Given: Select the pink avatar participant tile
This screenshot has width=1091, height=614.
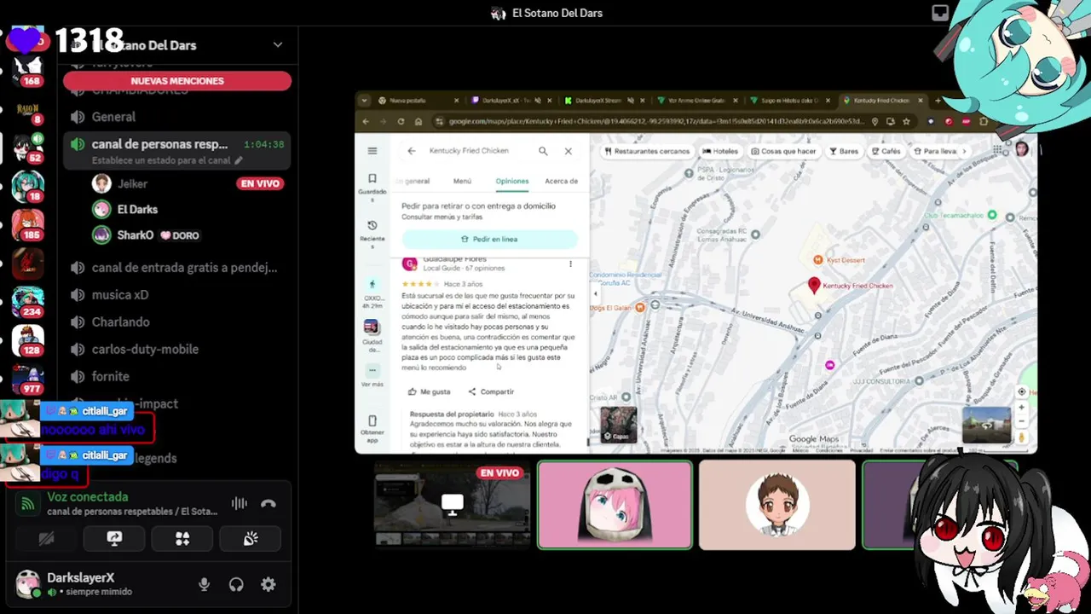Looking at the screenshot, I should [615, 505].
